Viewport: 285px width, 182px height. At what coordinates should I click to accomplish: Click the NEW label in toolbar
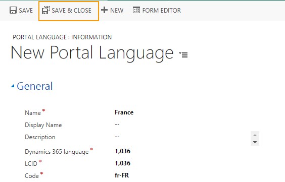pyautogui.click(x=117, y=10)
